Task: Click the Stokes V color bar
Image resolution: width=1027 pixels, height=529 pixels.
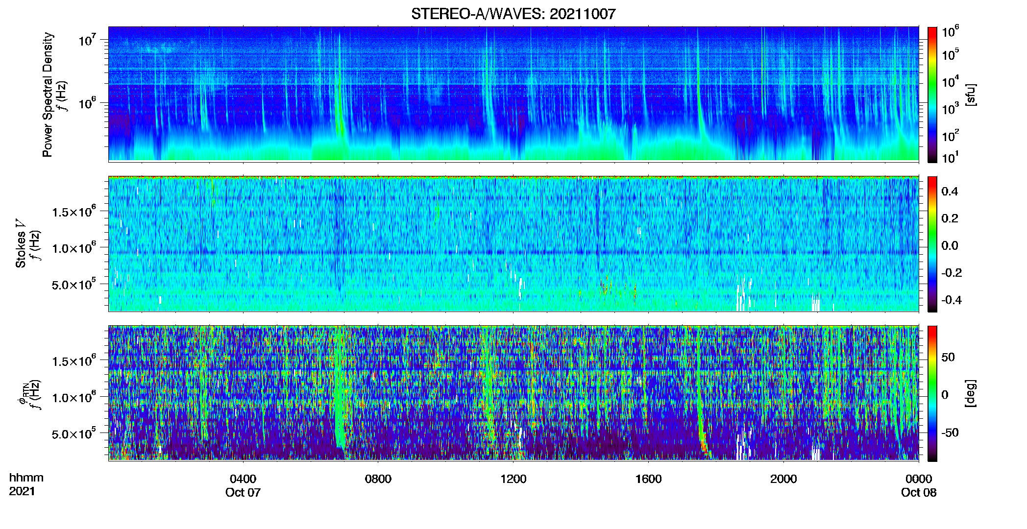Action: (932, 244)
